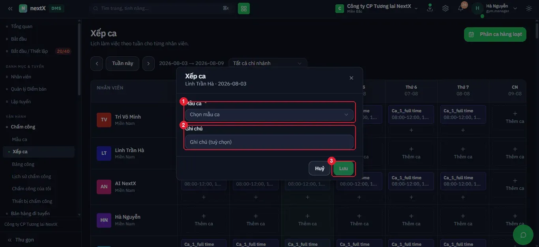
Task: Open the company switcher Công ty CP Tương lai NextX
Action: pos(376,8)
